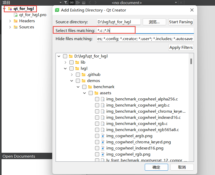Click the filter tree funnel icon
This screenshot has height=175, width=215.
66,3
